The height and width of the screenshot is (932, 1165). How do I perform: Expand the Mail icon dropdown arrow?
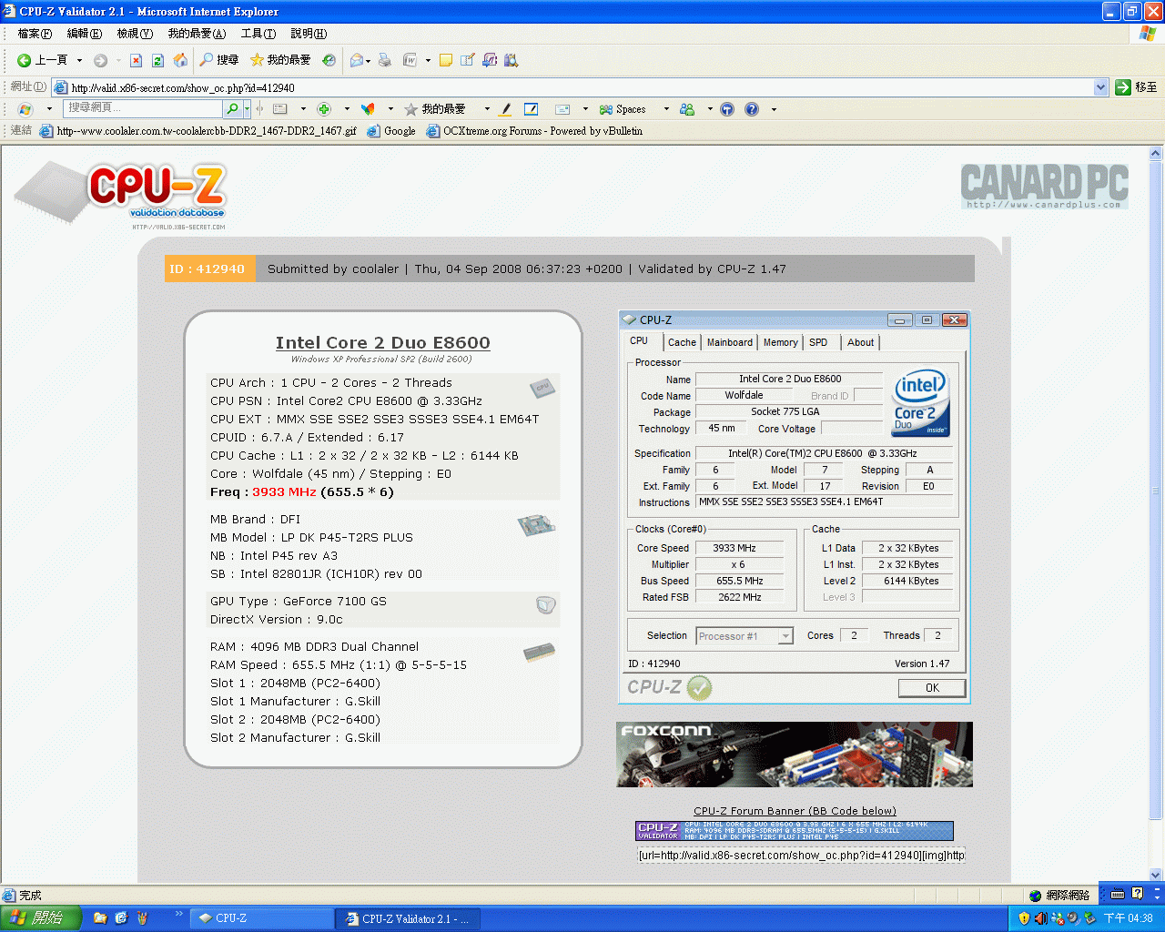click(368, 61)
